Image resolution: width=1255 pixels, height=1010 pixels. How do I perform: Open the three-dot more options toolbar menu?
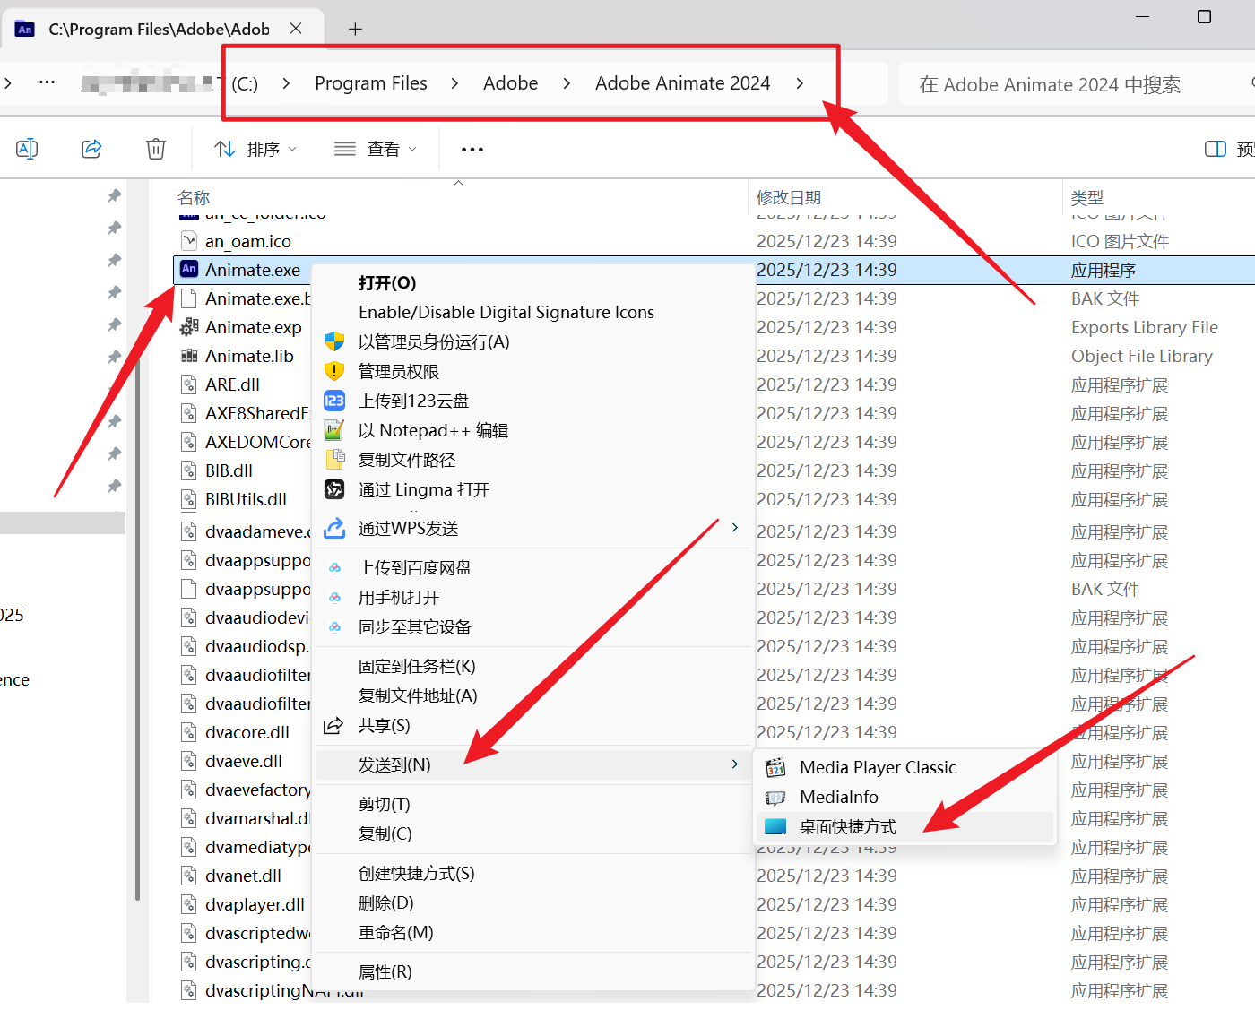tap(472, 150)
